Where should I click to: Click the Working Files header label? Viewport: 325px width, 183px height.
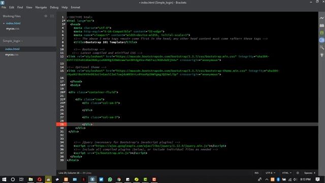(x=12, y=16)
